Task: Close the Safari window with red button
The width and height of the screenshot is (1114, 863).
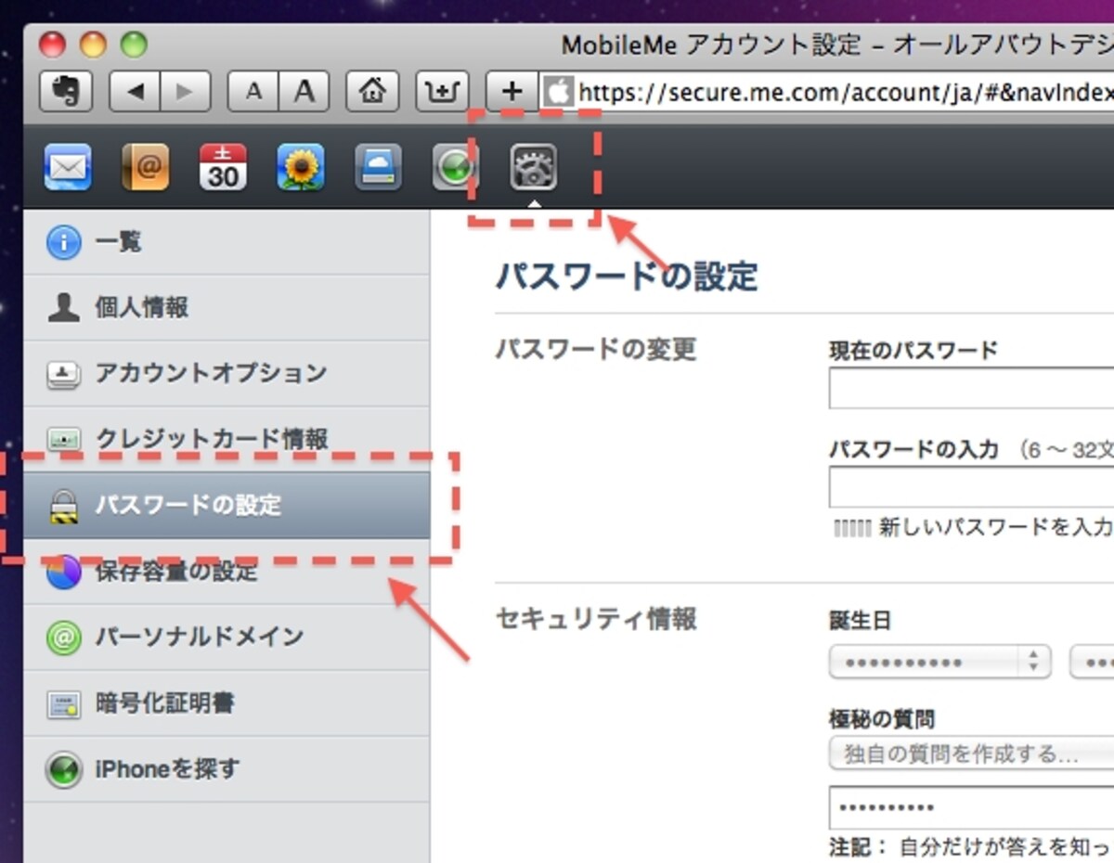Action: coord(53,45)
